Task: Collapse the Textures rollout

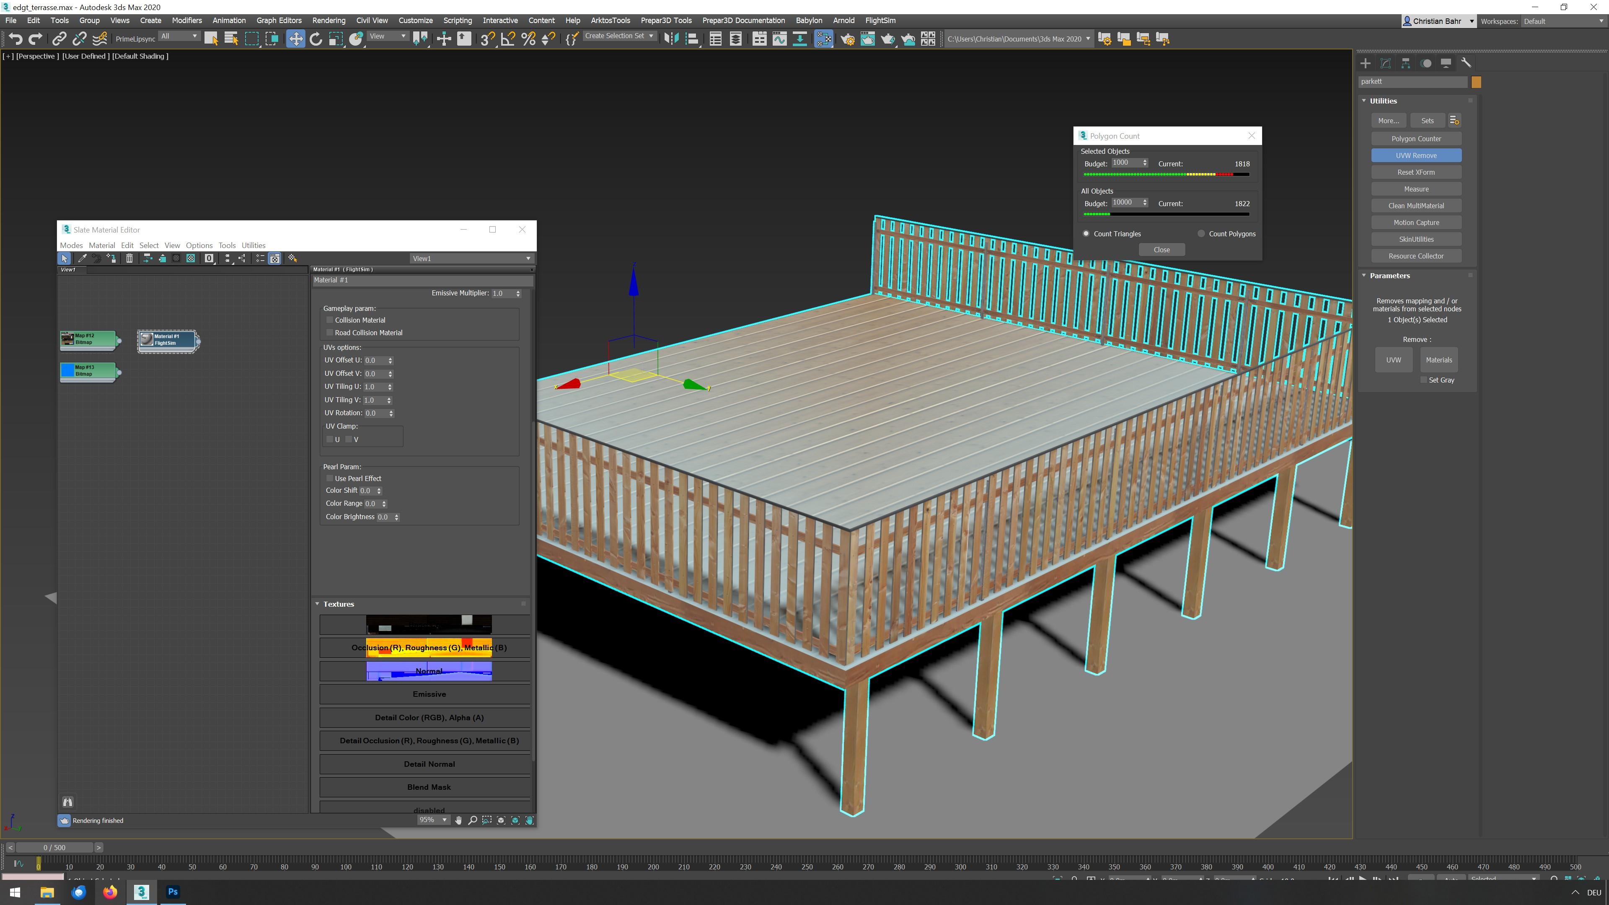Action: (317, 604)
